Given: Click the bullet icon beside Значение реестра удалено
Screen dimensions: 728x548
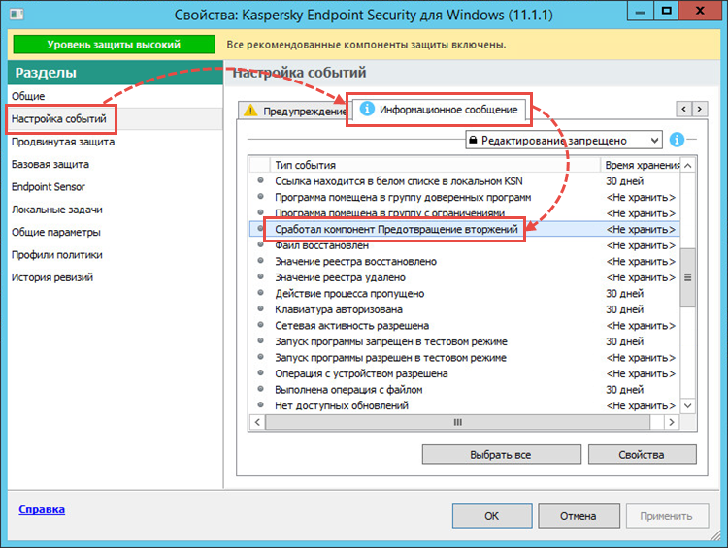Looking at the screenshot, I should point(260,276).
